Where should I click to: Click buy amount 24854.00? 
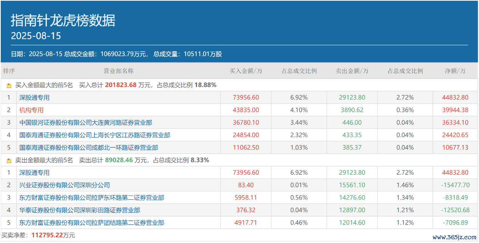pos(246,135)
